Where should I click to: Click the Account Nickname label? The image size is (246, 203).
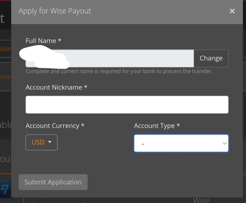coord(56,87)
